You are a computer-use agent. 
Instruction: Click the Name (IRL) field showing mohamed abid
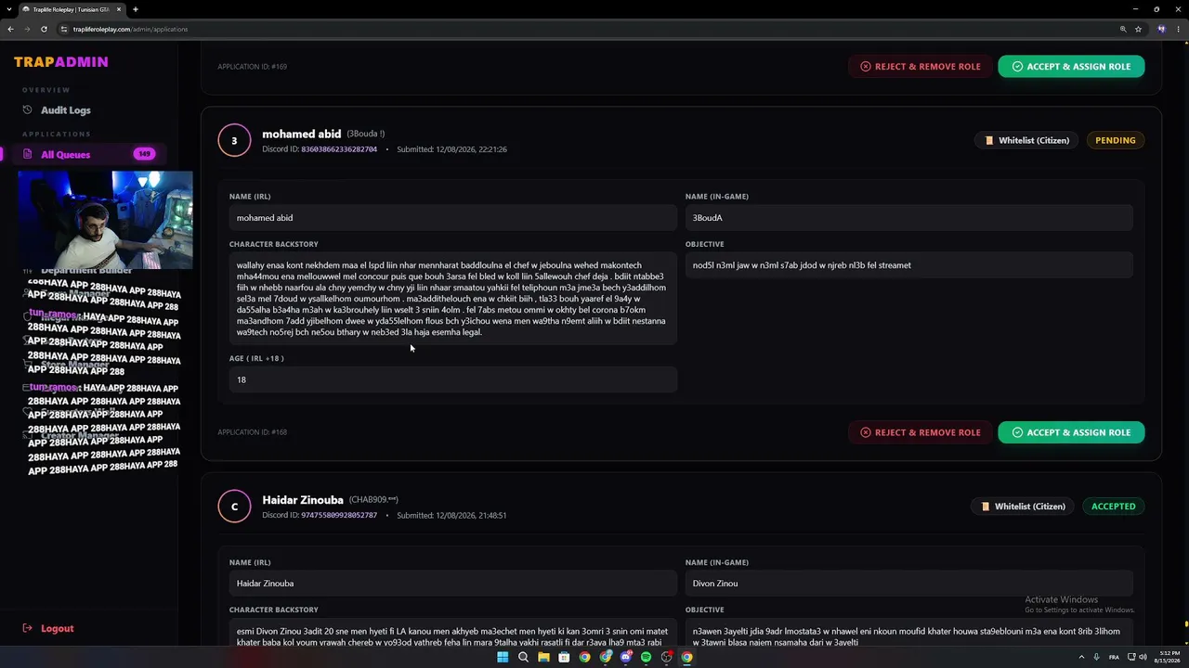click(453, 218)
